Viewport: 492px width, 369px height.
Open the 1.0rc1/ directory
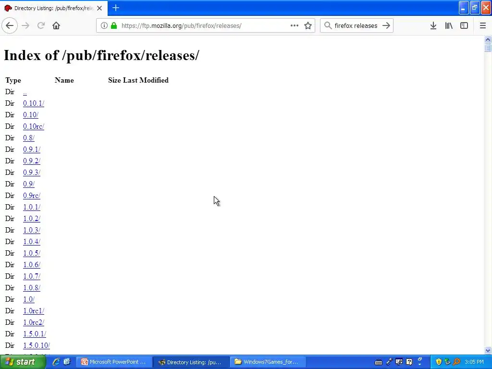tap(34, 311)
